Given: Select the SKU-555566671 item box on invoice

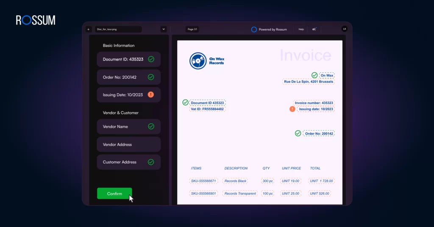Looking at the screenshot, I should pyautogui.click(x=203, y=181).
